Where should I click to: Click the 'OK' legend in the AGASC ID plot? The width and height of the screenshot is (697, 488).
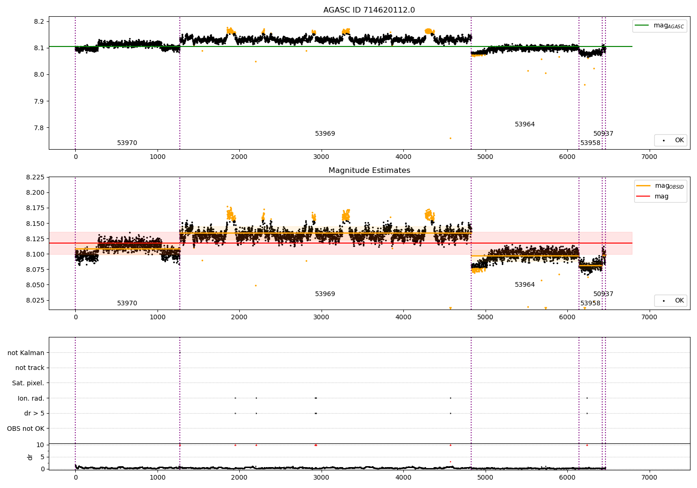point(671,140)
